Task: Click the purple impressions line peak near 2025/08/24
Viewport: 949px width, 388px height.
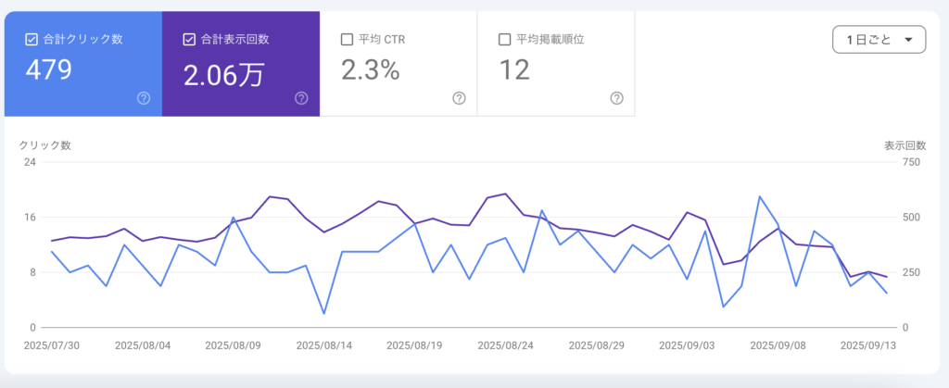Action: tap(505, 194)
